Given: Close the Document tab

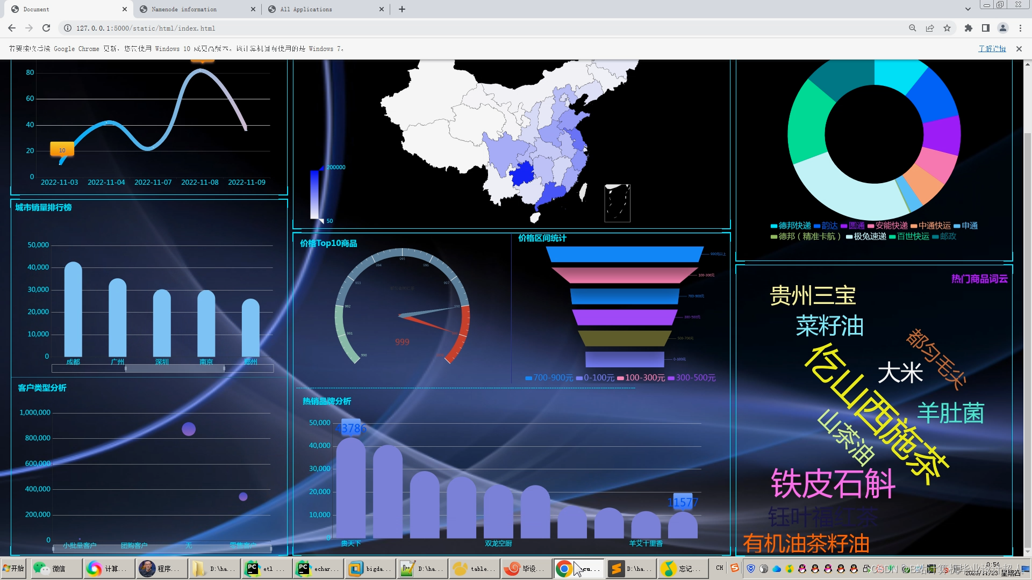Looking at the screenshot, I should [x=124, y=9].
